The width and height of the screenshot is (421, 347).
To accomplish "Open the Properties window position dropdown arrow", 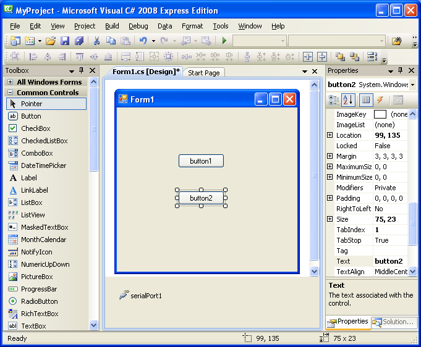I will click(391, 71).
